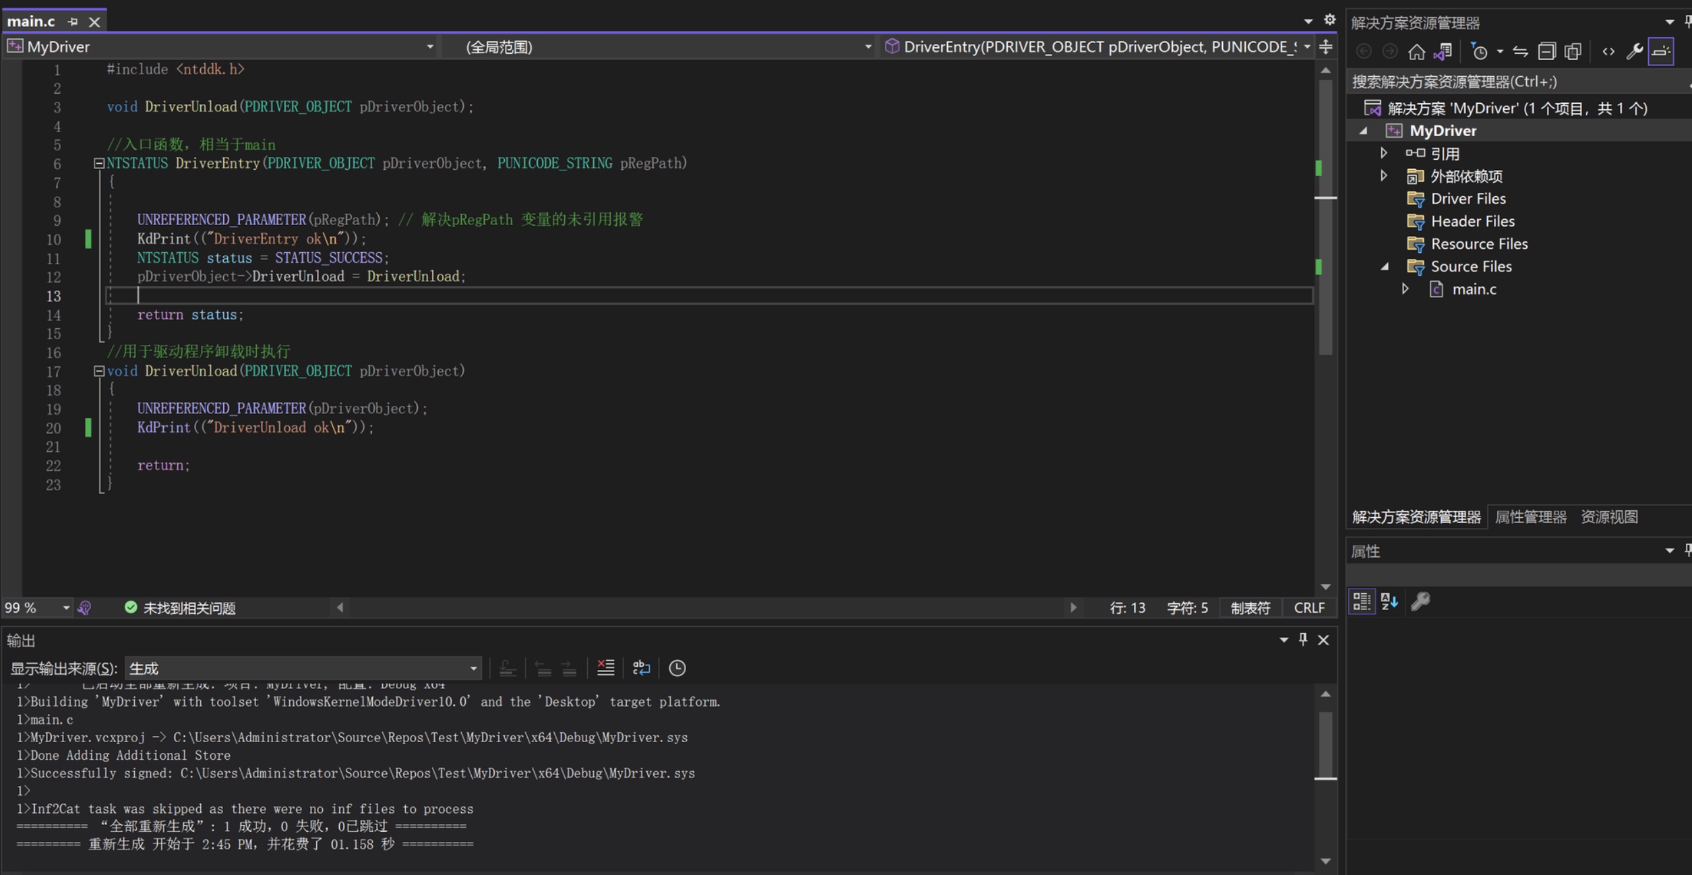Screen dimensions: 1692x875
Task: Select the Header Files folder
Action: pos(1472,221)
